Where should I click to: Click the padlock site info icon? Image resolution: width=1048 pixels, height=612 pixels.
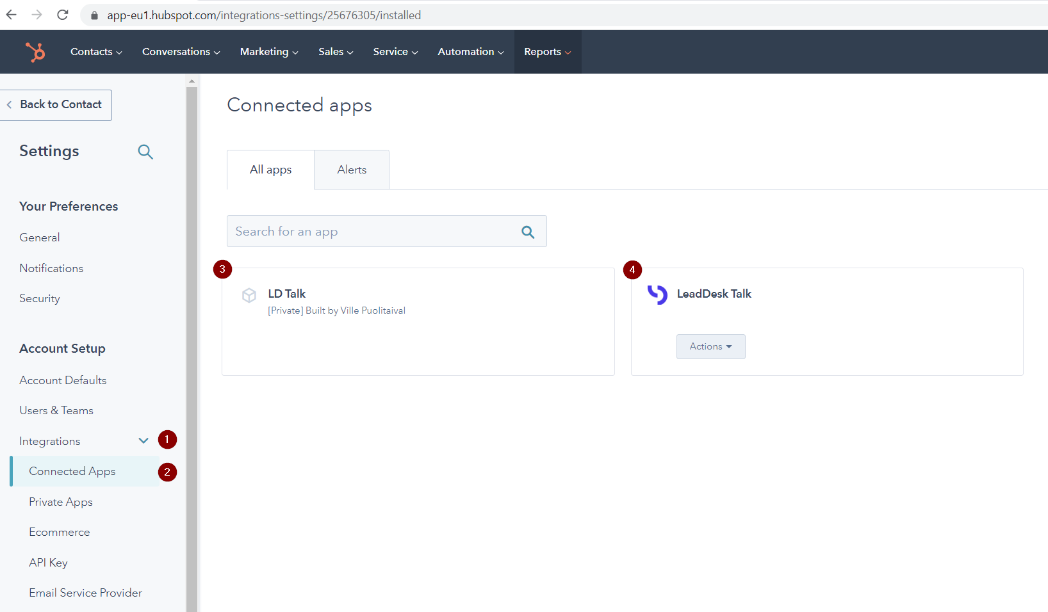(x=94, y=15)
